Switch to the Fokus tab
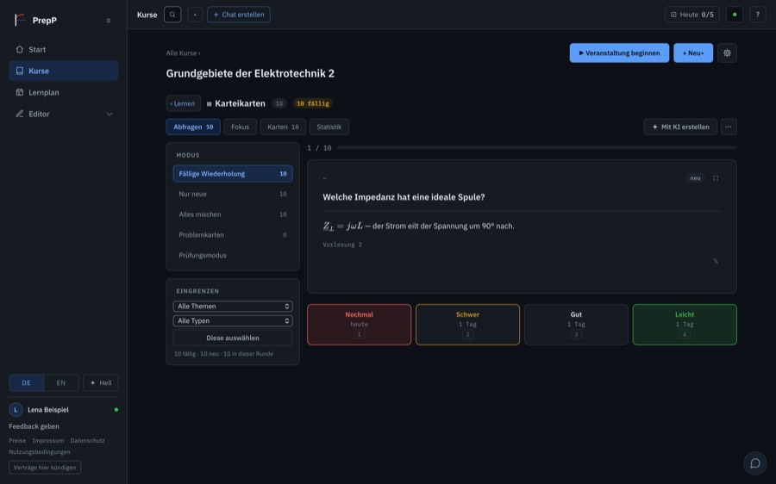This screenshot has width=776, height=484. pos(240,127)
